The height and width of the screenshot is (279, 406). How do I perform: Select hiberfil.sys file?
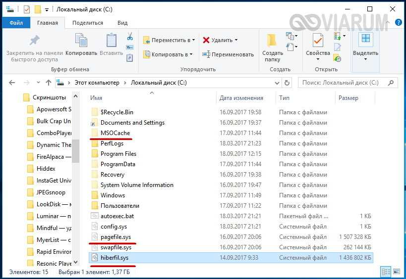click(231, 258)
